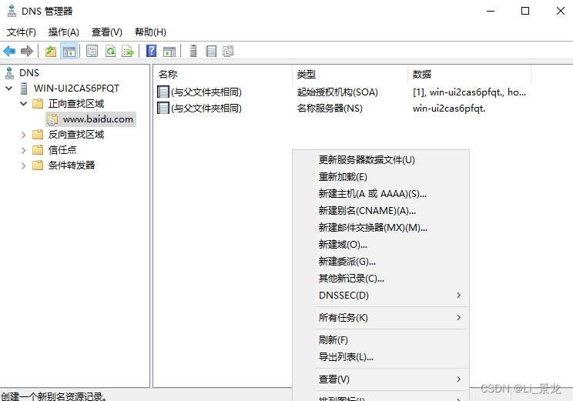
Task: Click the blue Help question mark icon
Action: tap(151, 51)
